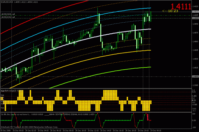The height and width of the screenshot is (132, 199).
Task: Click the 26 Dec 02:15 time axis label
Action: 31,130
